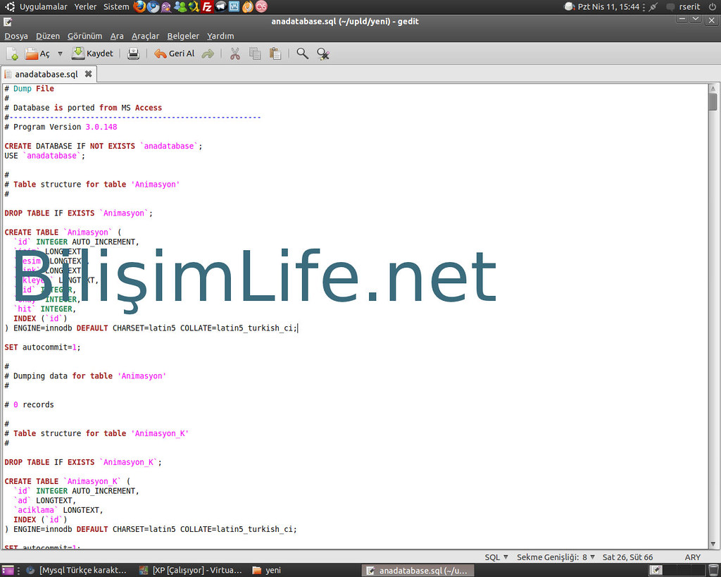Open Find and Replace
This screenshot has height=577, width=721.
(323, 53)
